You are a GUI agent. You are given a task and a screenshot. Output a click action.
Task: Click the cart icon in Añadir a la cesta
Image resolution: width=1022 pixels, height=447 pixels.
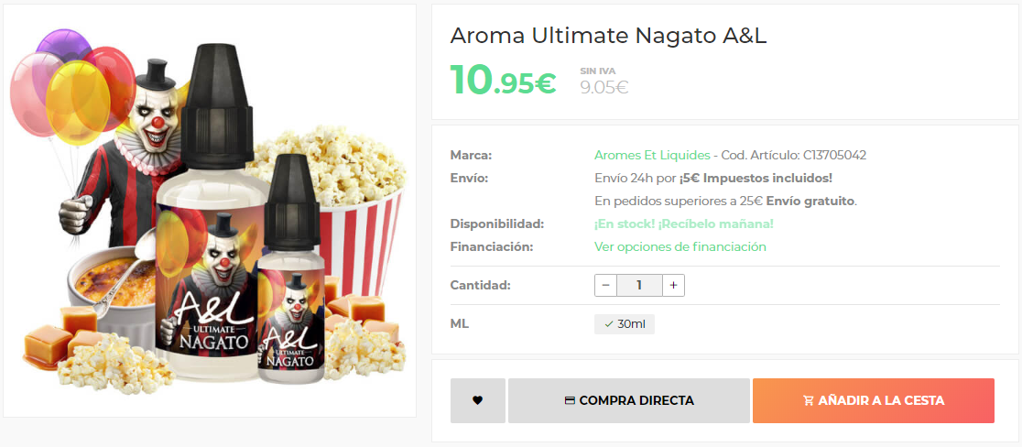pos(809,400)
